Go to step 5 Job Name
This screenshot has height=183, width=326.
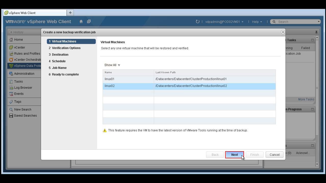[x=58, y=68]
